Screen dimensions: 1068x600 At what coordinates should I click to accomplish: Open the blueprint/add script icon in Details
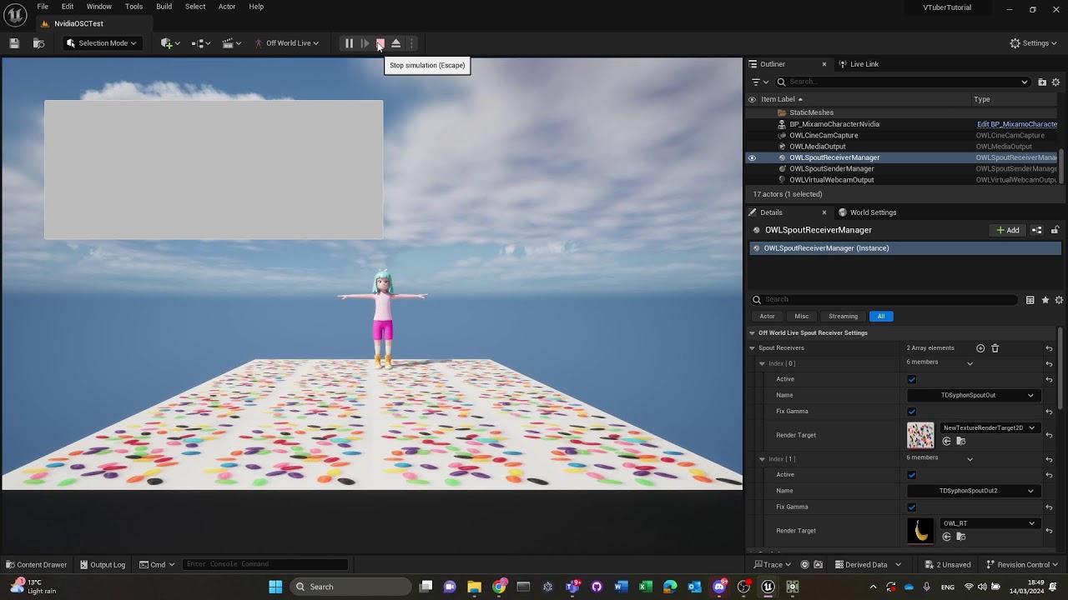tap(1037, 230)
